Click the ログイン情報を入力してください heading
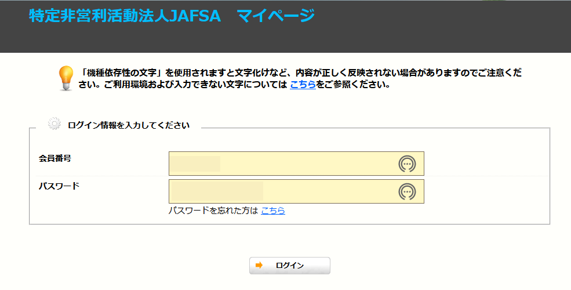571x290 pixels. click(129, 125)
